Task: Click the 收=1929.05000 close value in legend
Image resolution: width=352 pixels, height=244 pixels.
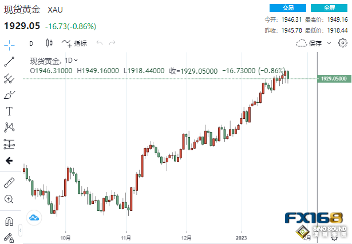Action: click(193, 71)
